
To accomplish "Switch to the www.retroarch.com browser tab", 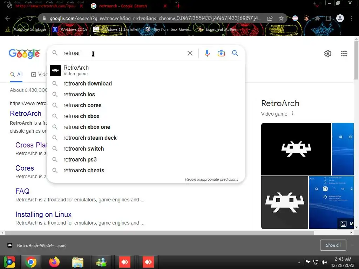I will (45, 6).
